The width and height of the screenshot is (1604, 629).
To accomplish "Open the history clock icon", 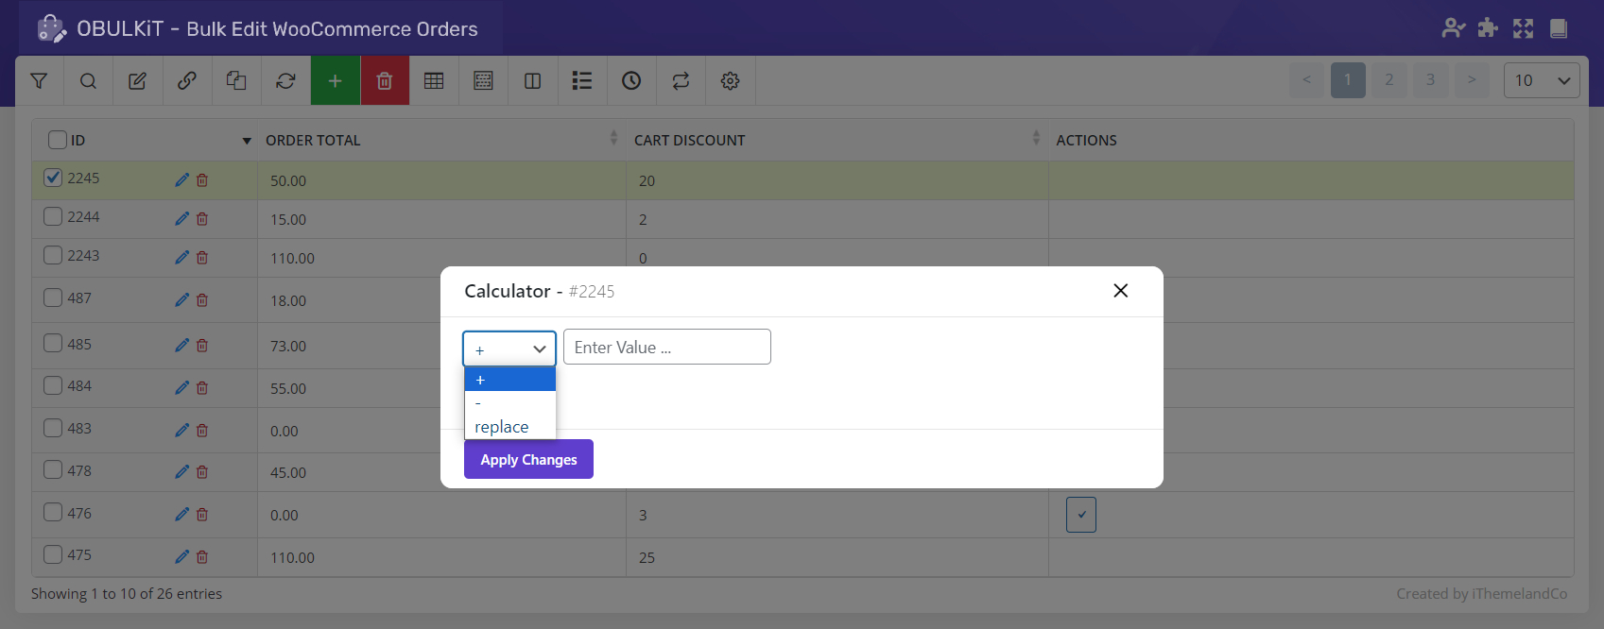I will (631, 81).
